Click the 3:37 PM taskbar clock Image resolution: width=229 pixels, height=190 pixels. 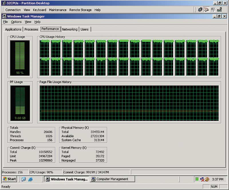click(218, 179)
